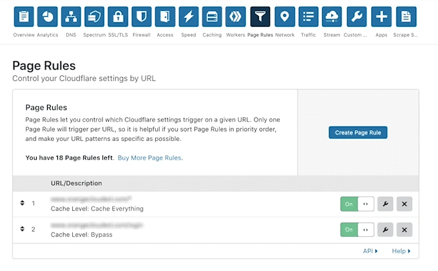Open the Workers section icon
Viewport: 438px width, 271px height.
pyautogui.click(x=236, y=17)
